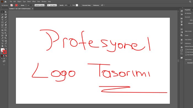Click the Home icon

pos(6,2)
